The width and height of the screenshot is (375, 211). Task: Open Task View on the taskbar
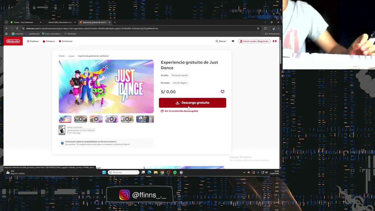pyautogui.click(x=143, y=172)
